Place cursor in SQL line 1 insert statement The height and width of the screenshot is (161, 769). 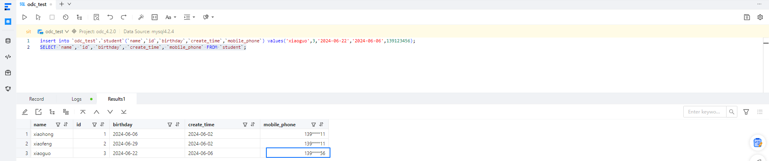pos(227,41)
